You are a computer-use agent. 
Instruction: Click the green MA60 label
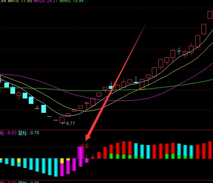point(71,1)
